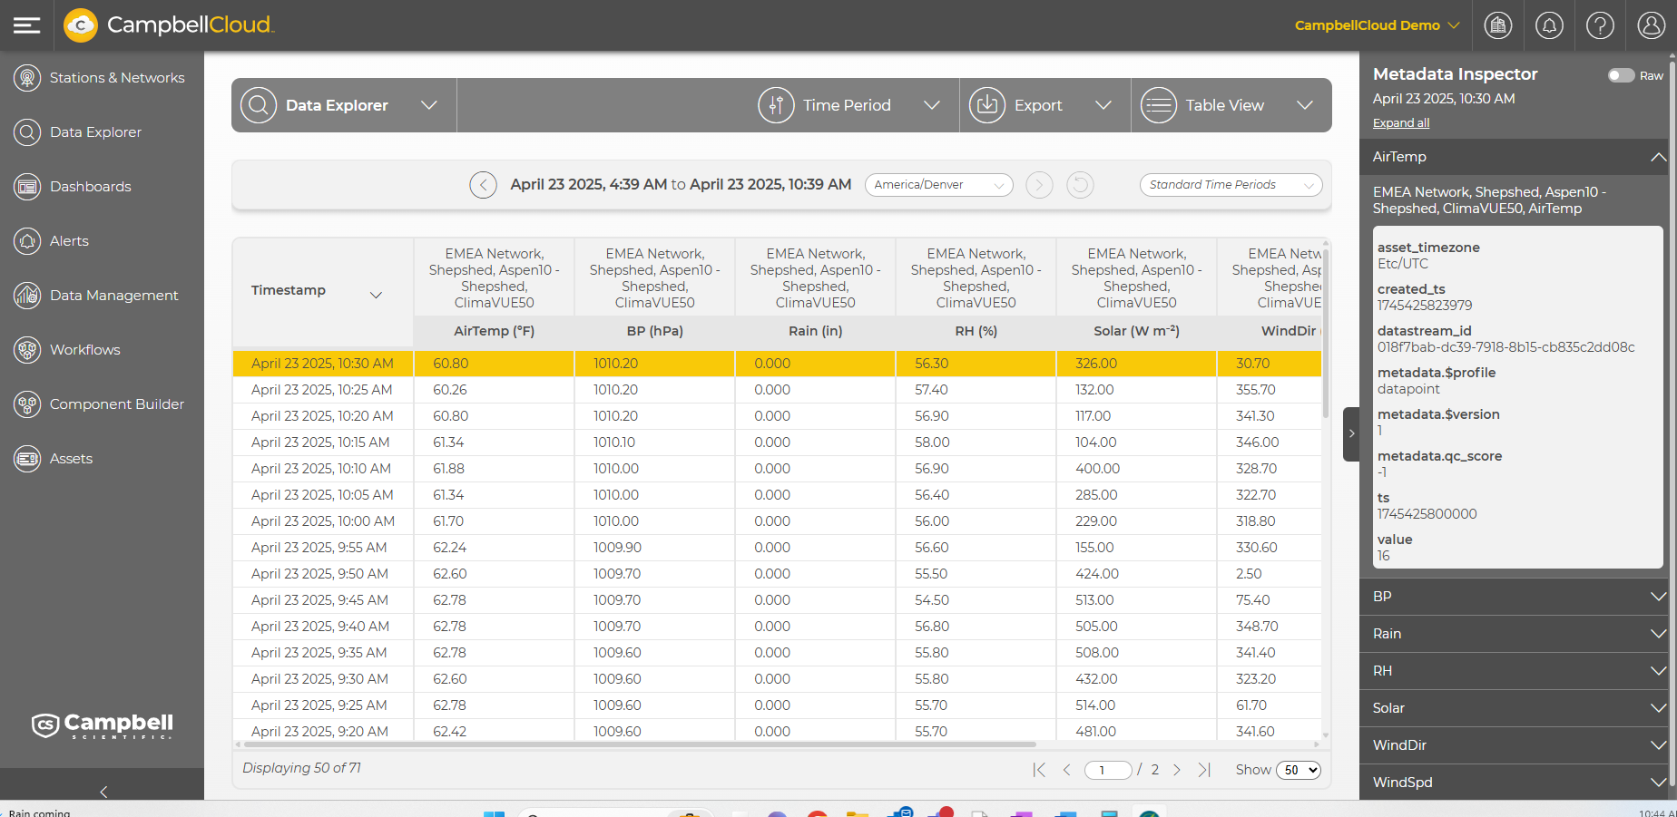Image resolution: width=1677 pixels, height=817 pixels.
Task: Click the Data Explorer magnifier toolbar icon
Action: tap(259, 105)
